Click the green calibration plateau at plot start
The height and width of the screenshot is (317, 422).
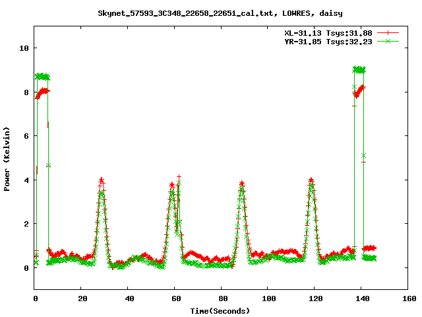42,77
